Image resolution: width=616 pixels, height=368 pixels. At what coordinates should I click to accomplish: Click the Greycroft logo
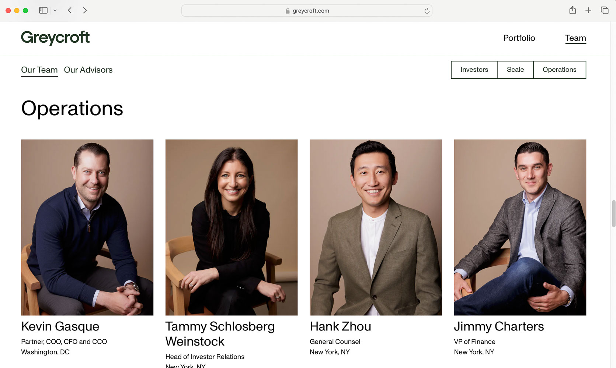55,38
